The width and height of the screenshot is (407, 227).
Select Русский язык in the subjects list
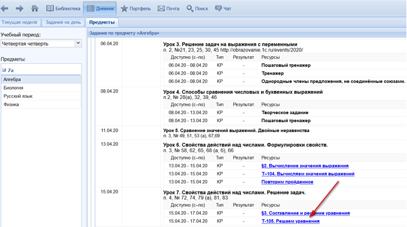[41, 96]
